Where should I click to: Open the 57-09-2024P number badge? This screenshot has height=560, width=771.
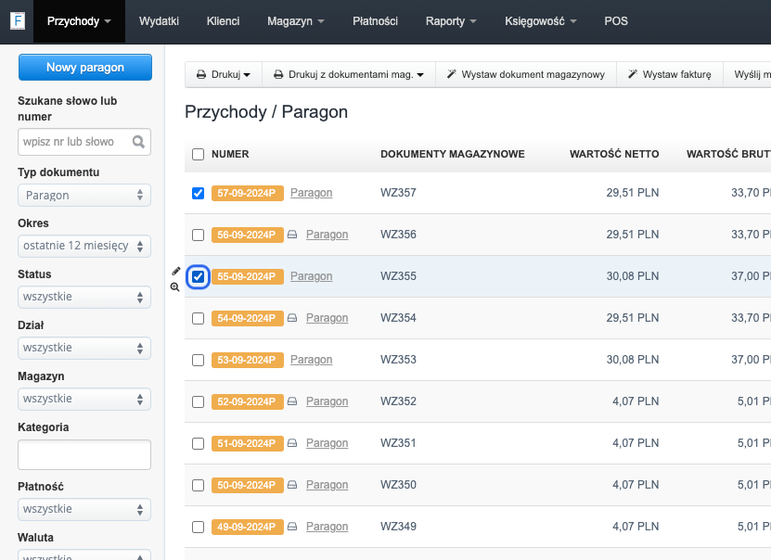click(x=248, y=193)
